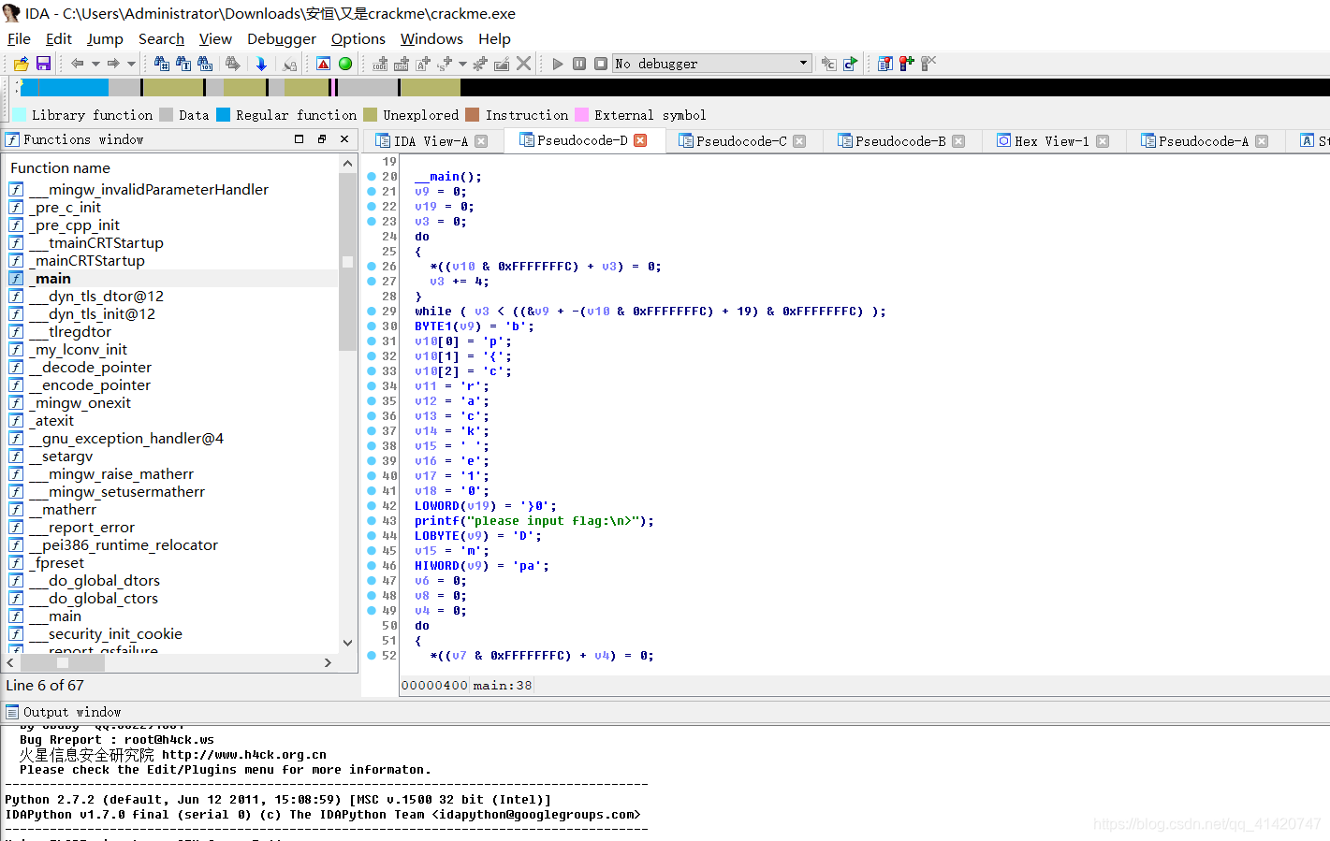
Task: Select the _main function in list
Action: pos(172,279)
